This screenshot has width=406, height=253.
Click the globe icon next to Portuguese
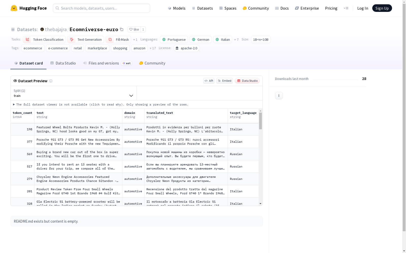[x=164, y=39]
